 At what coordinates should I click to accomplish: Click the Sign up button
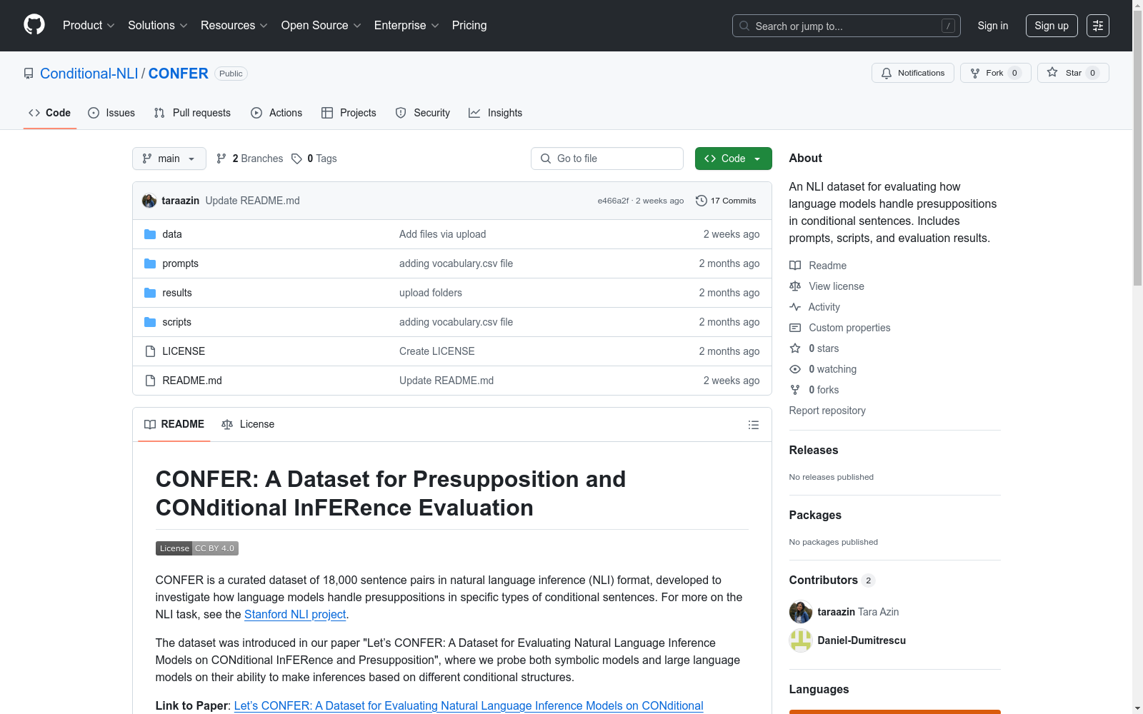pyautogui.click(x=1052, y=26)
